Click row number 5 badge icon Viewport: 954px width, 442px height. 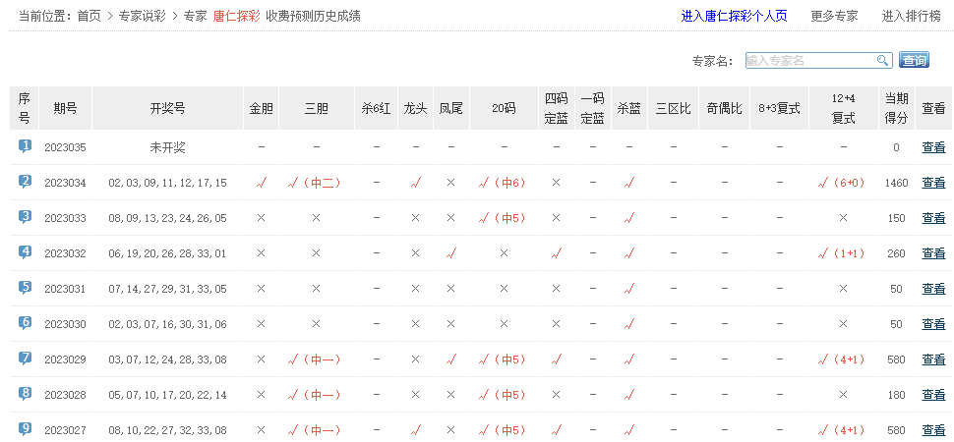pos(25,288)
